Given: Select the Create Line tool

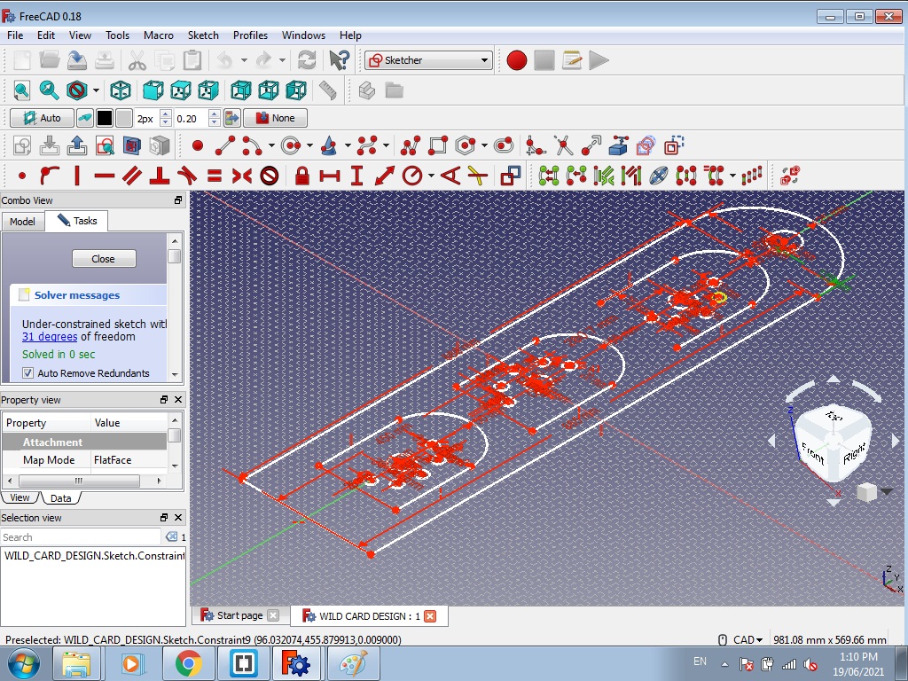Looking at the screenshot, I should point(224,146).
